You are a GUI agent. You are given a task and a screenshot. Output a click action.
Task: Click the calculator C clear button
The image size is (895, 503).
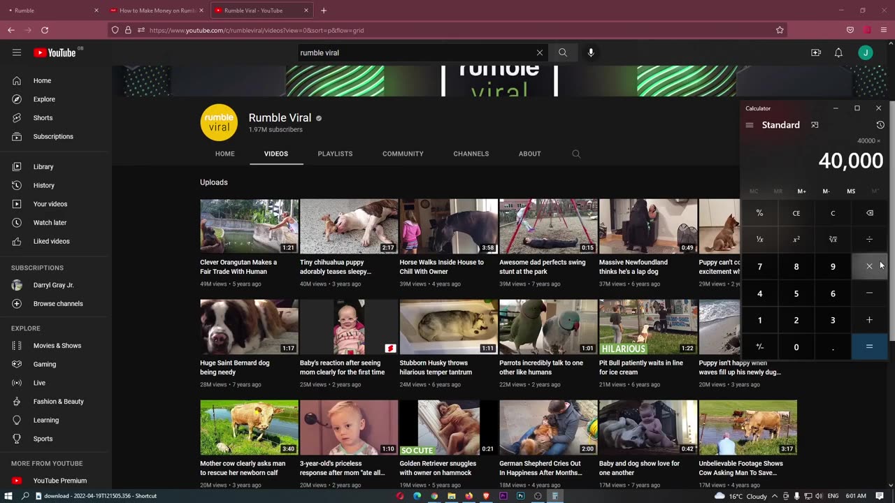(x=833, y=213)
